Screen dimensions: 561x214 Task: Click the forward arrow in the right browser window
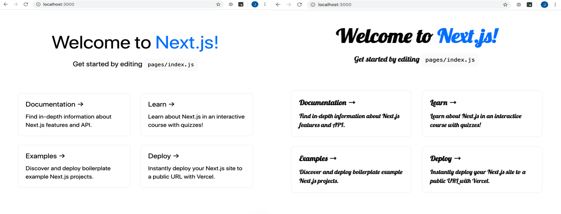click(289, 5)
